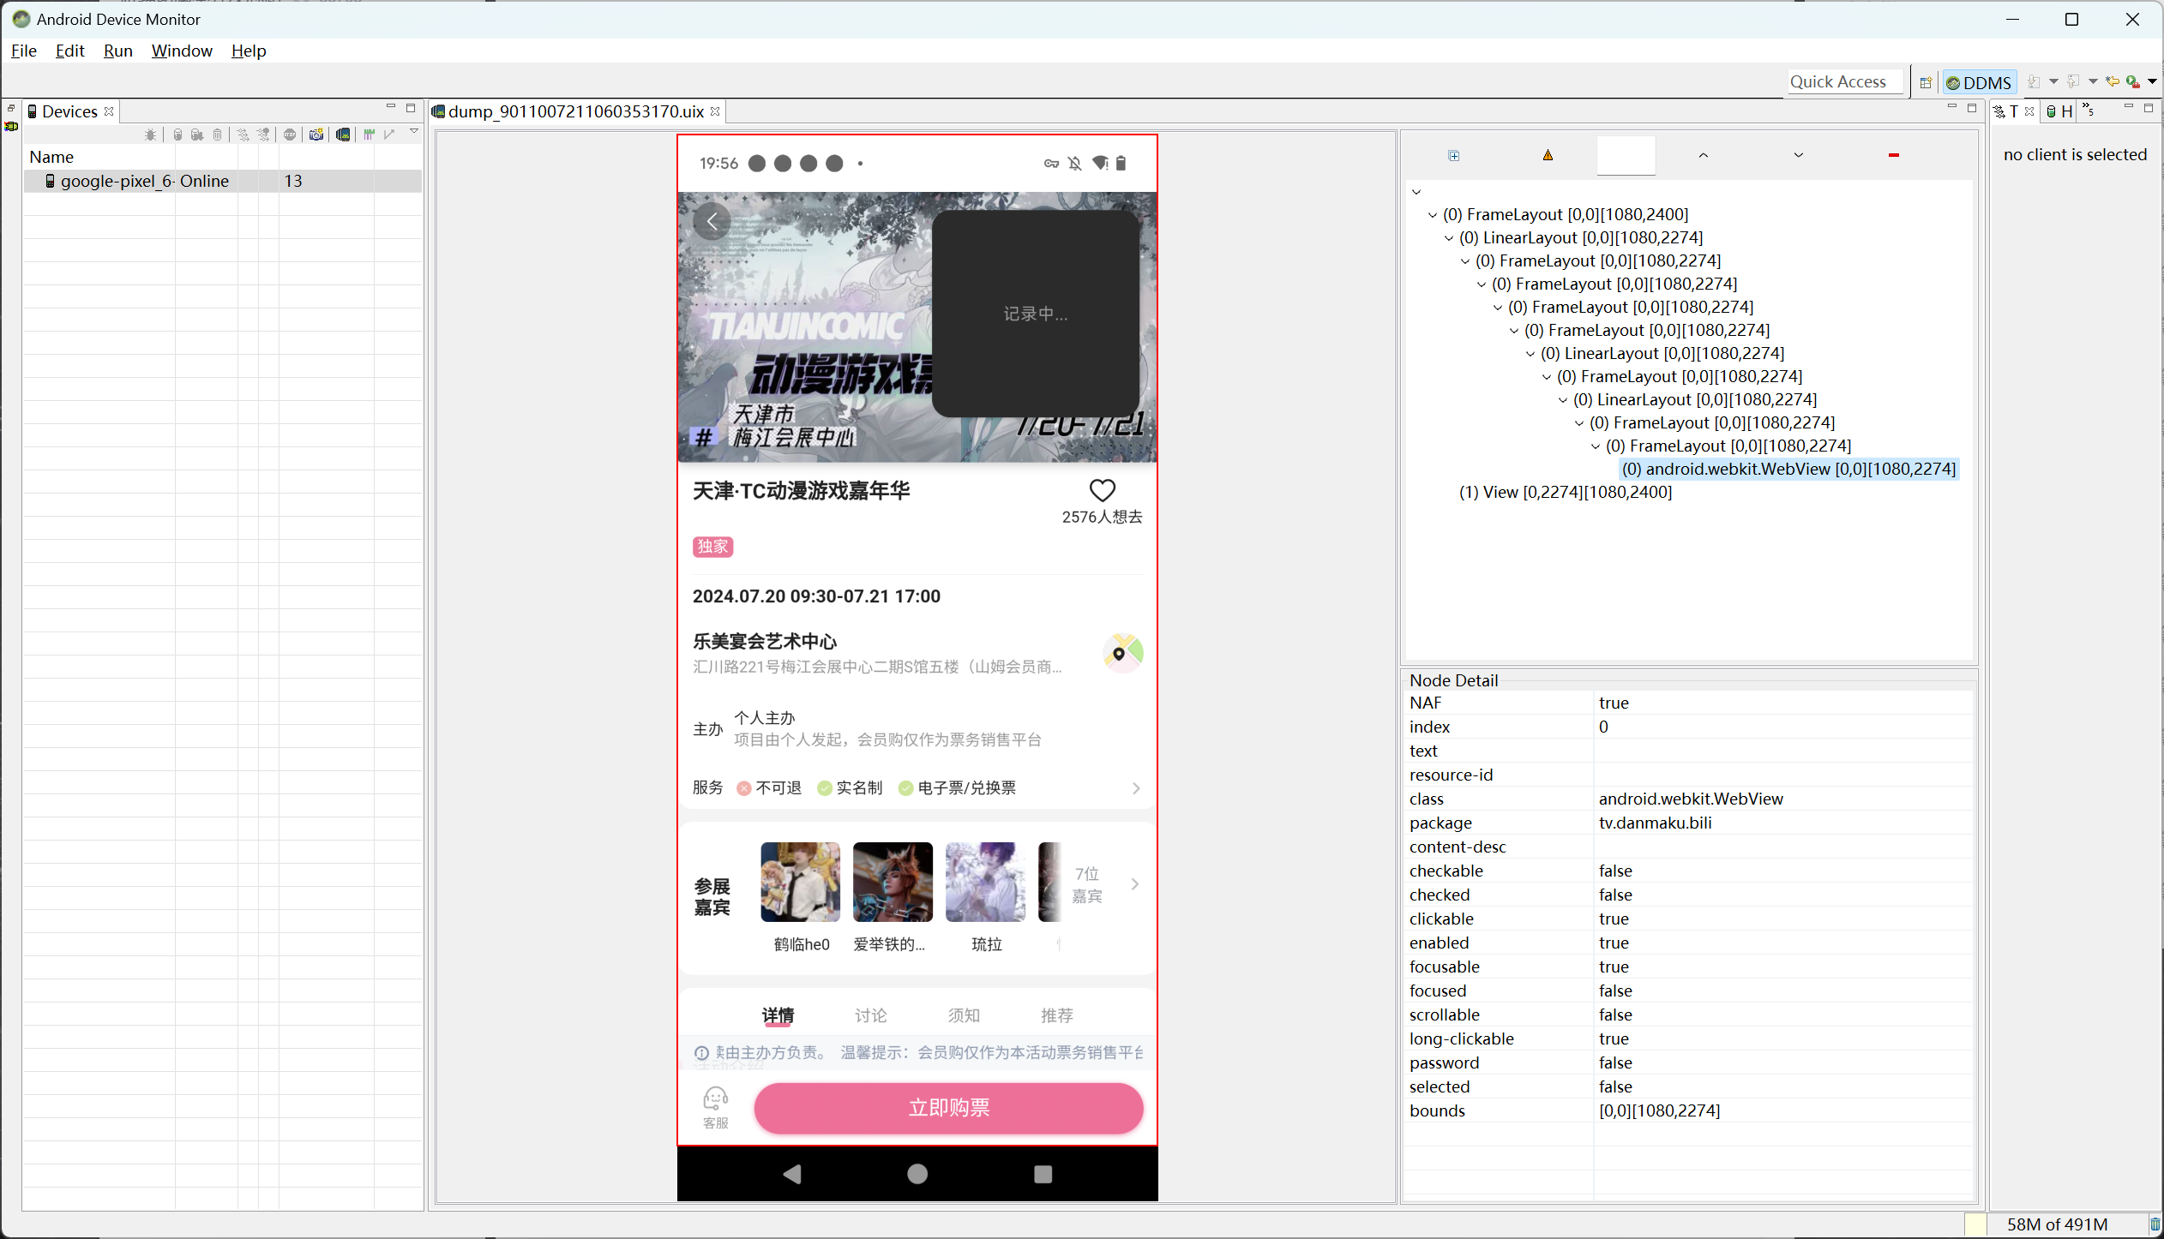Screen dimensions: 2164x1239
Task: Toggle NAF Nodes warning triangle icon
Action: [1548, 155]
